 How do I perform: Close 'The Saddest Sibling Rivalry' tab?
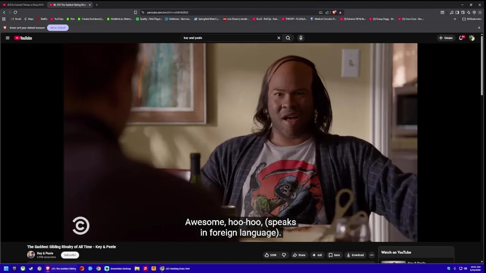[90, 5]
